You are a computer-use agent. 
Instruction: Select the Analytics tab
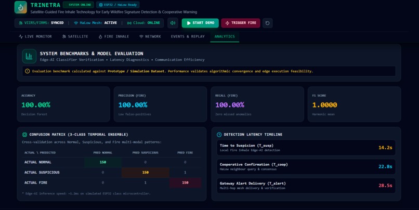click(225, 36)
